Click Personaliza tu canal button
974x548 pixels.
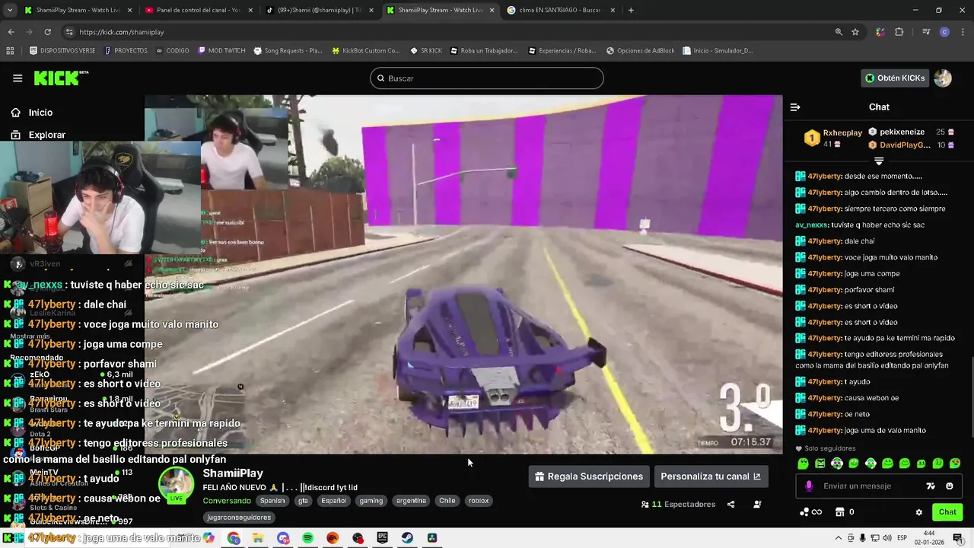[x=711, y=476]
